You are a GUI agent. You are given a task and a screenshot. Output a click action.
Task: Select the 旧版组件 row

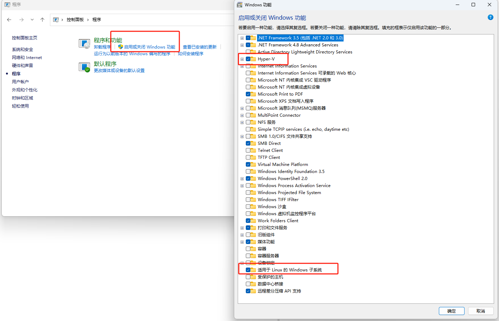pyautogui.click(x=266, y=235)
